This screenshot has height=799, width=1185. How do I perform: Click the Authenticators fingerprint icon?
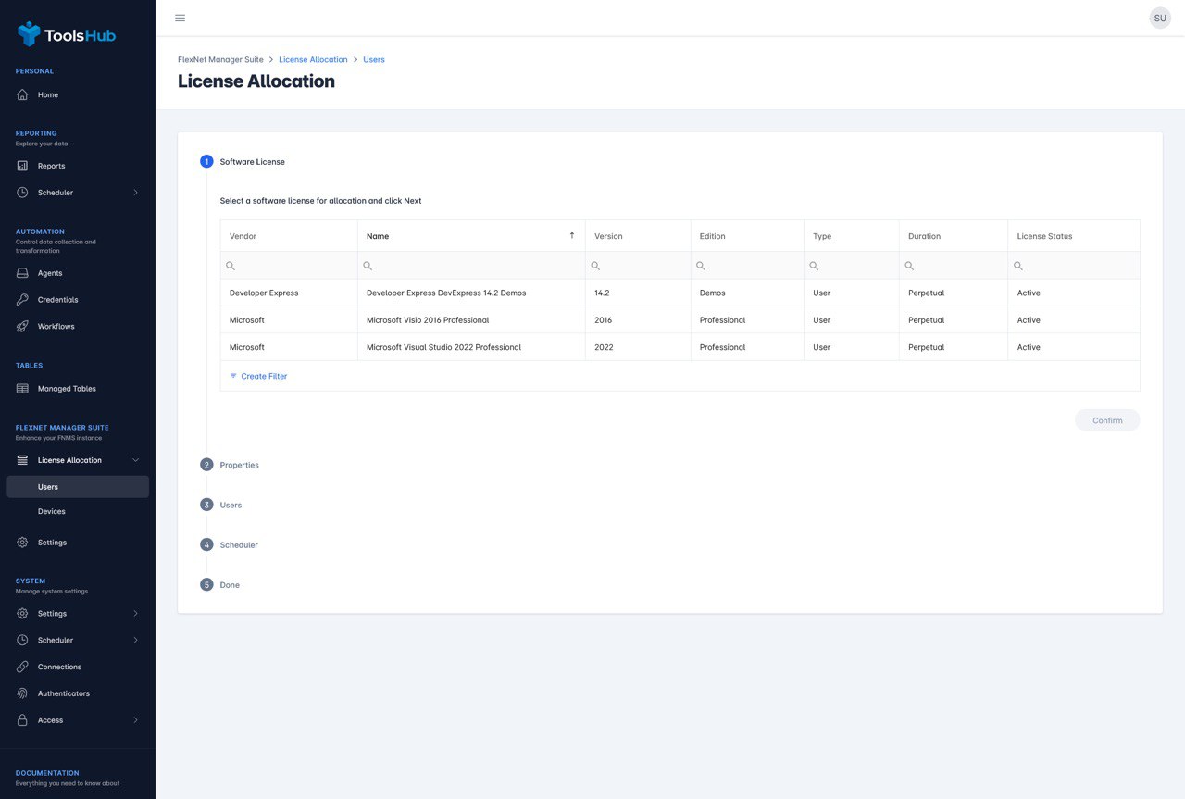coord(22,693)
